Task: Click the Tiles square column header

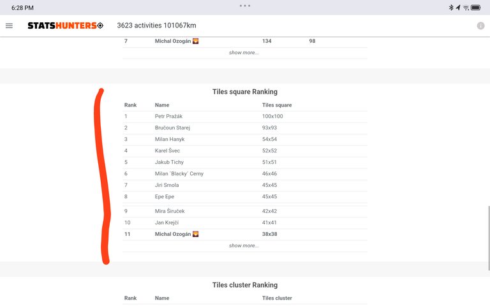Action: pyautogui.click(x=277, y=105)
